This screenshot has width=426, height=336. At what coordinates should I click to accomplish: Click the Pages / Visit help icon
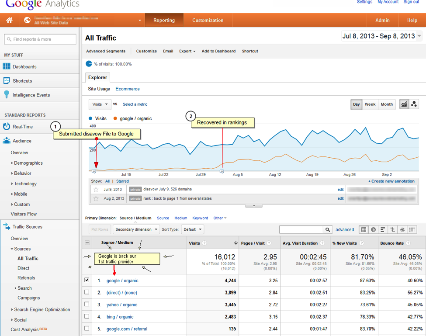click(x=269, y=243)
